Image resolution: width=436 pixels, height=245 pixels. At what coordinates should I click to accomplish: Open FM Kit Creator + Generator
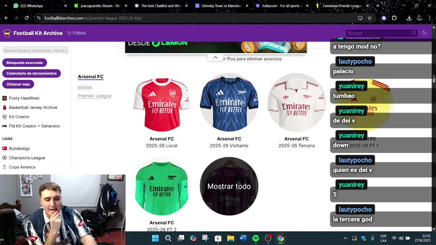(35, 126)
